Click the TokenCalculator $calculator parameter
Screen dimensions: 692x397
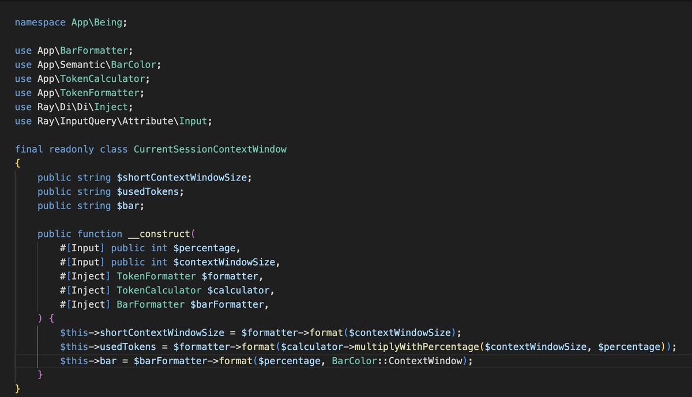pyautogui.click(x=193, y=290)
